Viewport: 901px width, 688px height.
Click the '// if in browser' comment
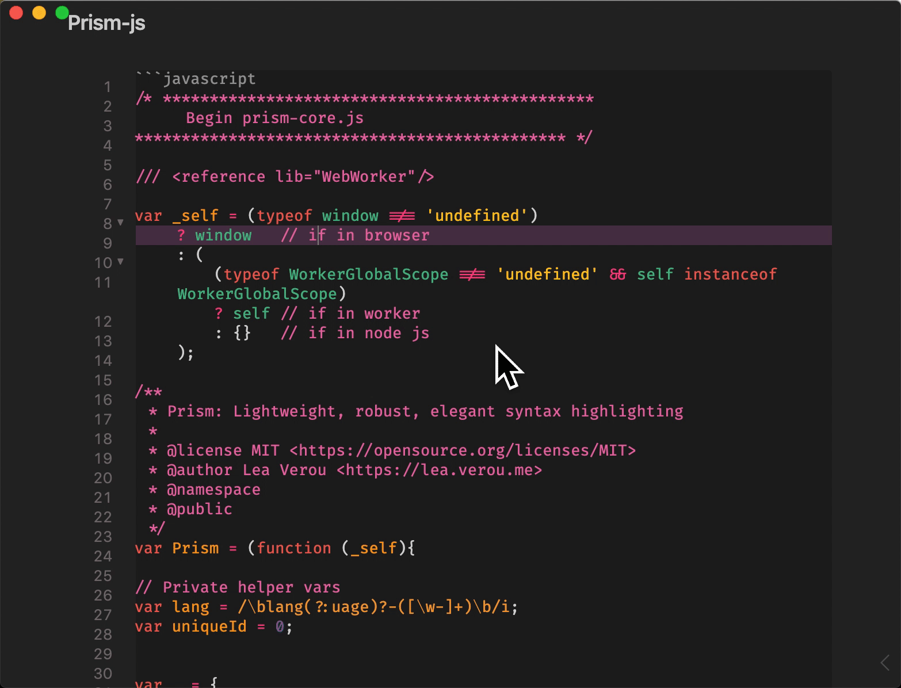[x=355, y=235]
